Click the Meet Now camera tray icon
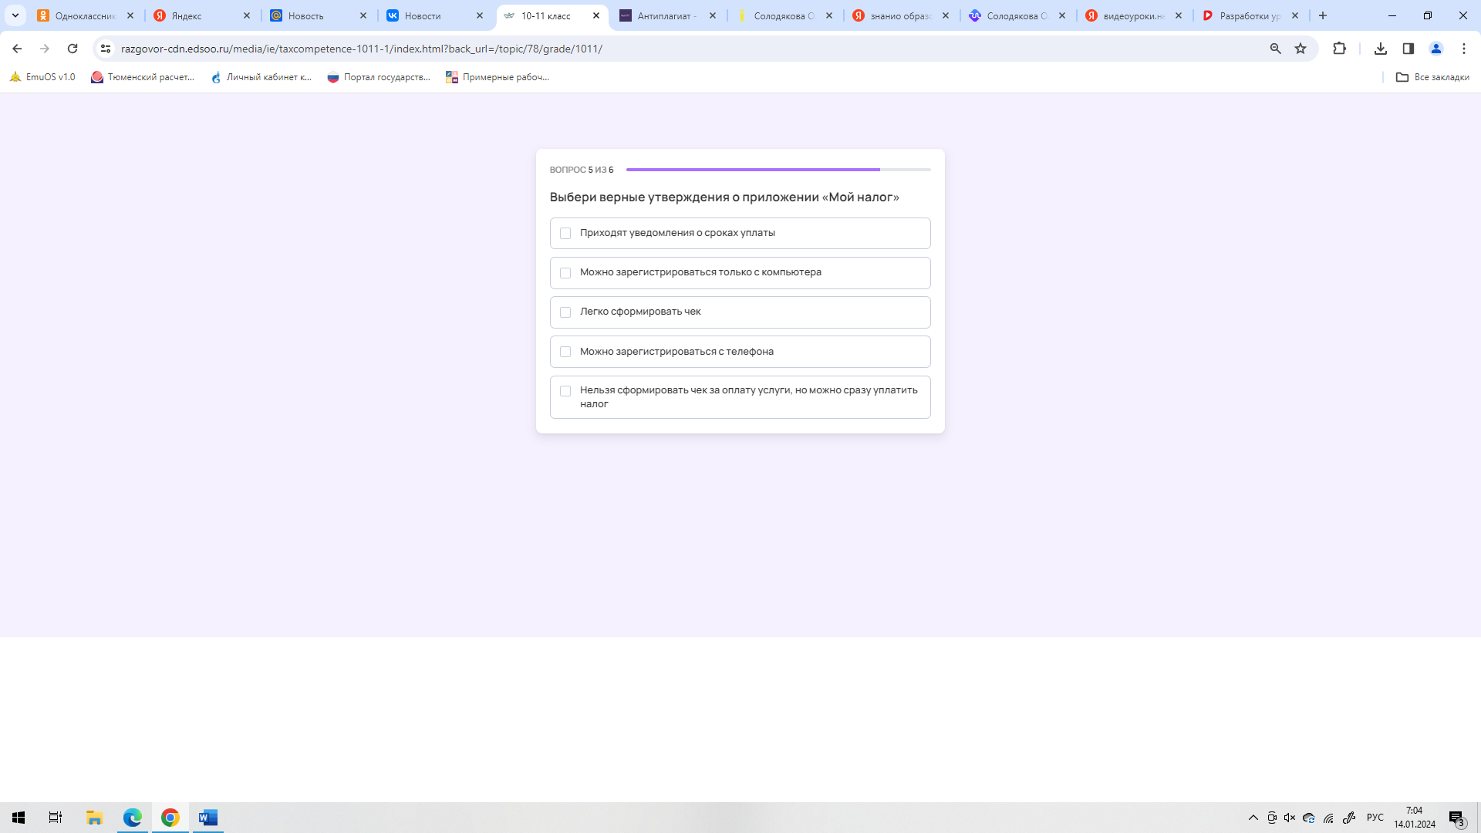 tap(1272, 818)
